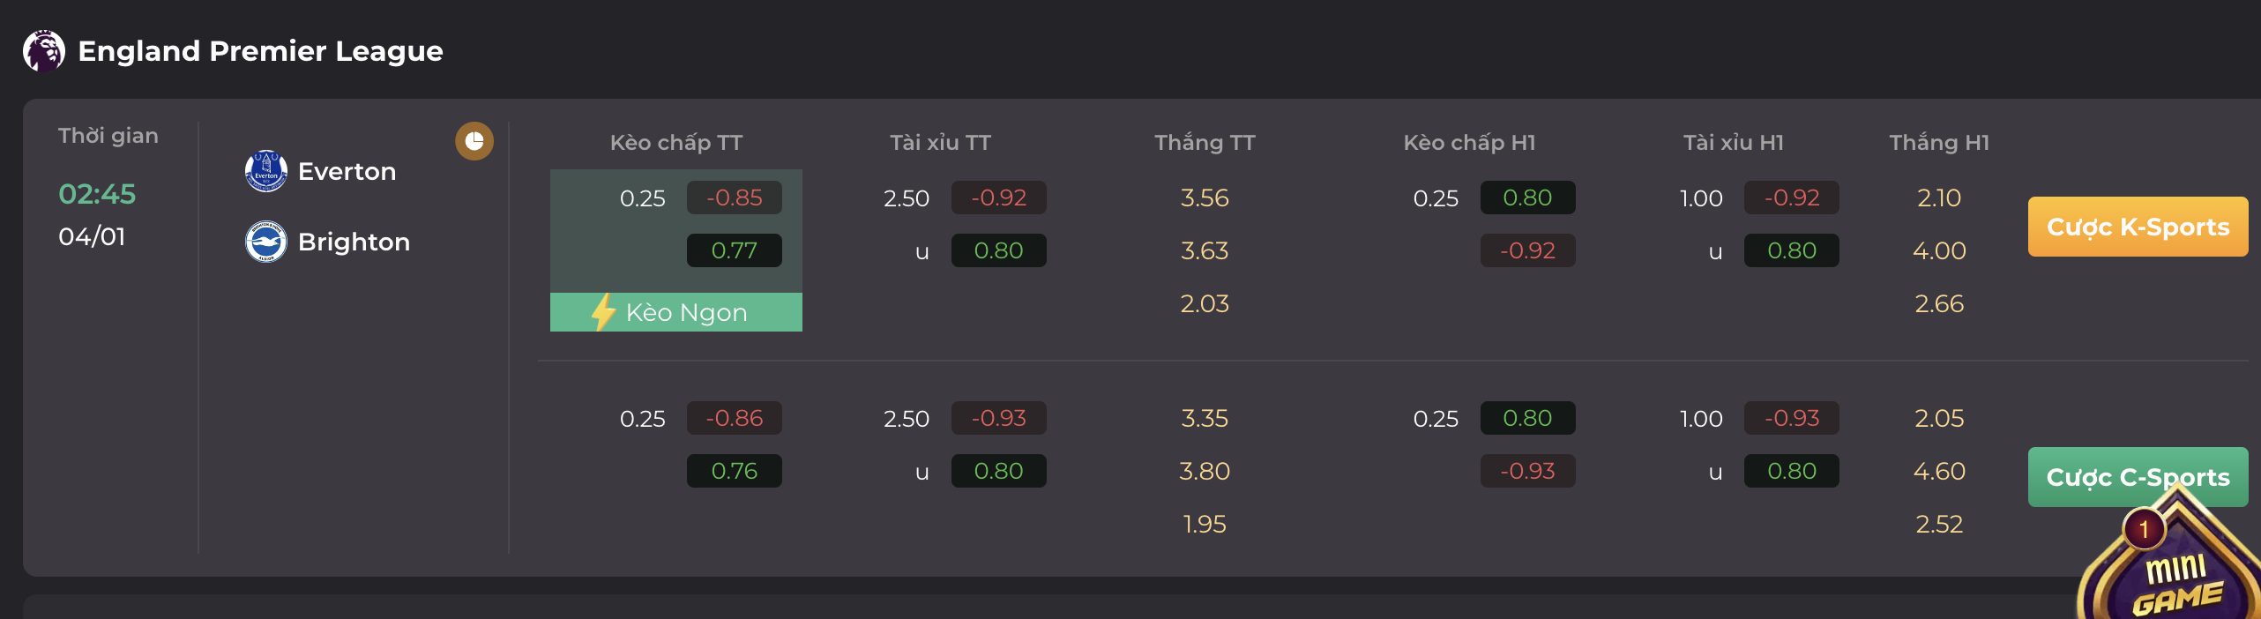Select the -0.85 handicap odds

pos(734,198)
